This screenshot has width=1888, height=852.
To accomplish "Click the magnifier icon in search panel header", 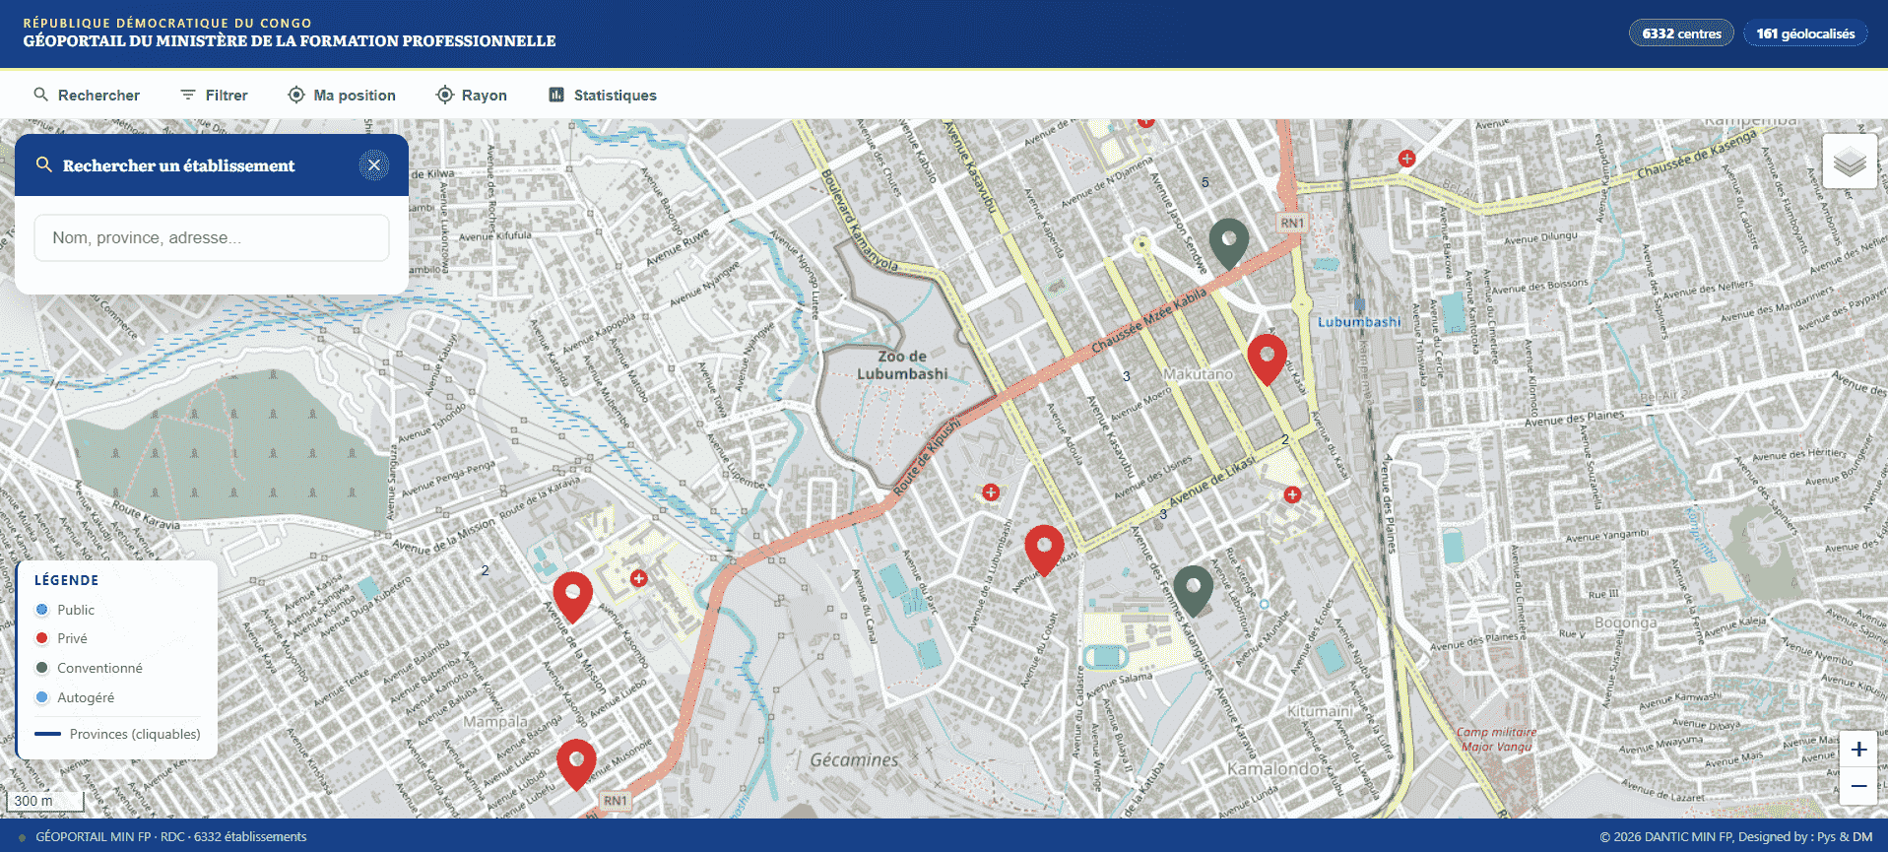I will [44, 164].
